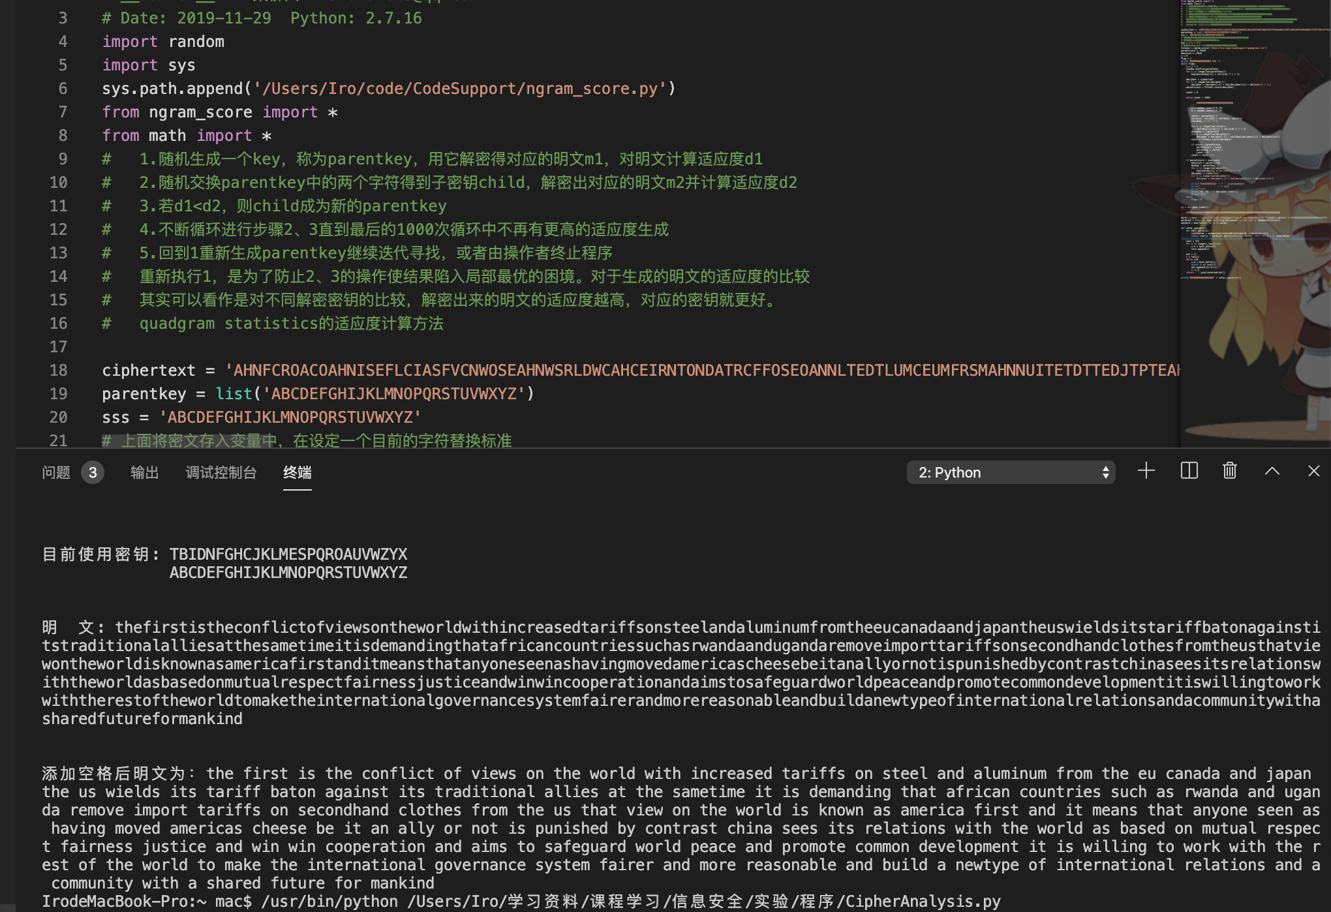Split the terminal panel
Image resolution: width=1331 pixels, height=912 pixels.
point(1189,471)
